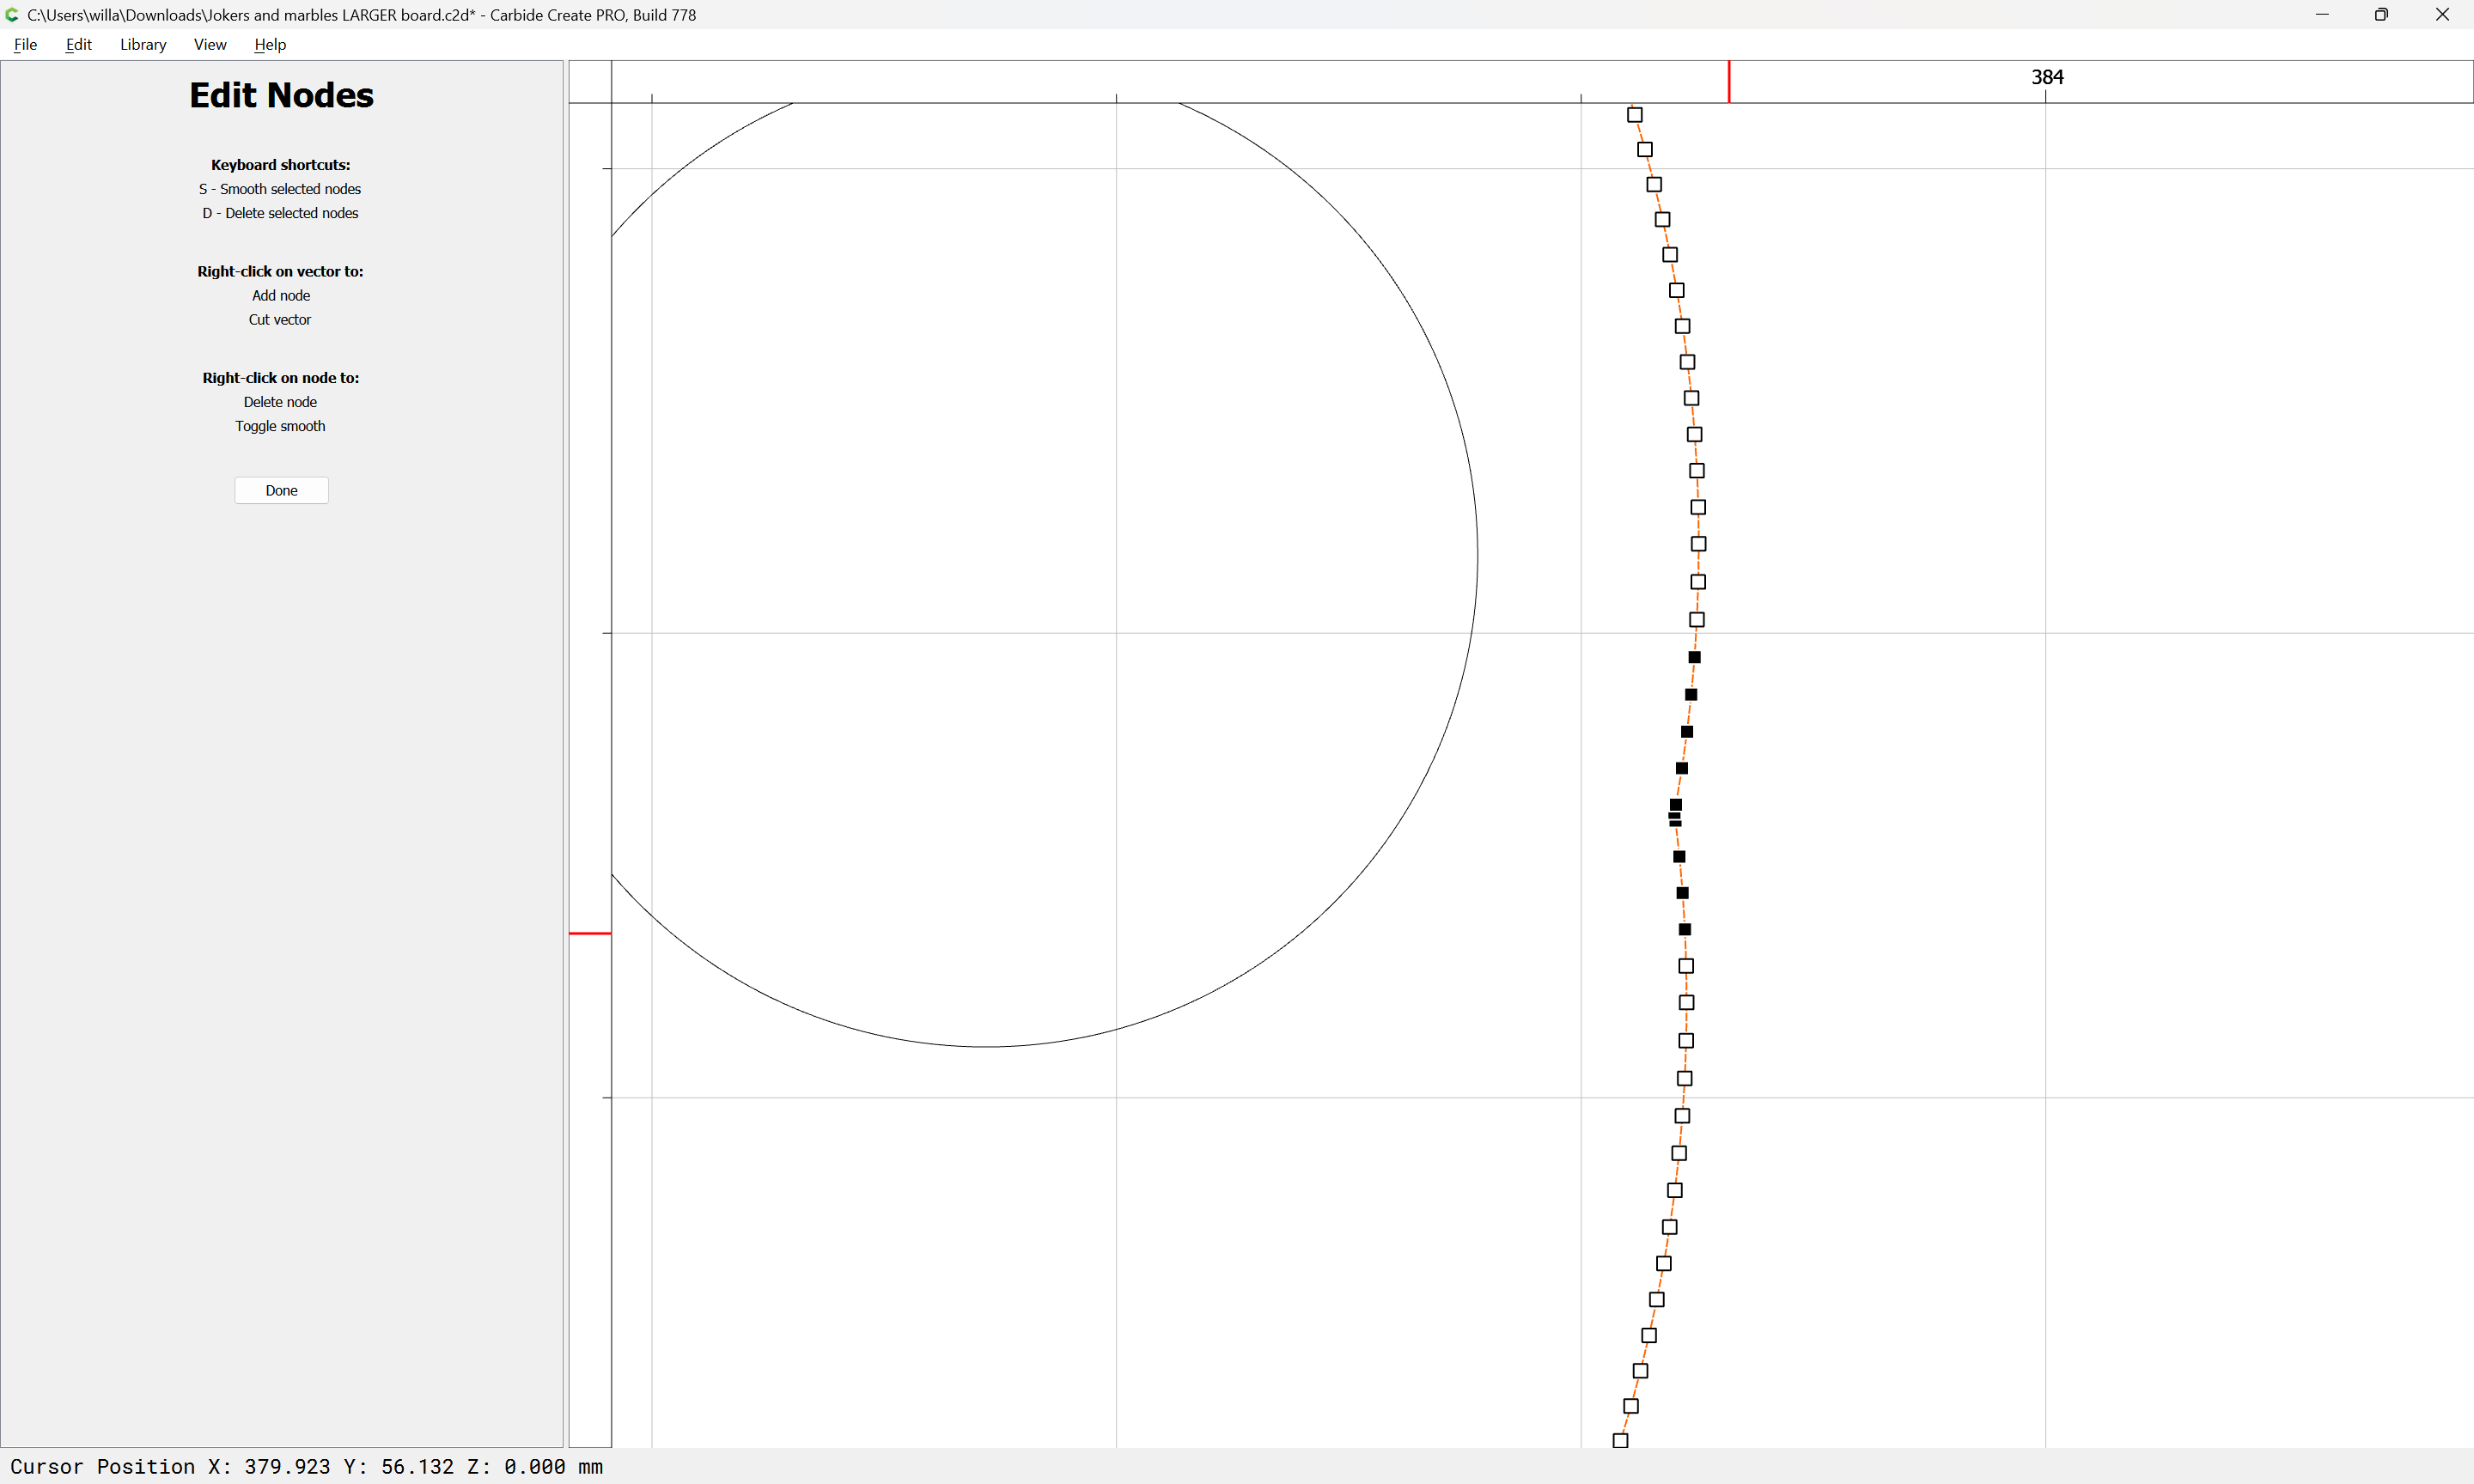Image resolution: width=2474 pixels, height=1484 pixels.
Task: Click the red marker on the horizontal ruler
Action: click(1729, 81)
